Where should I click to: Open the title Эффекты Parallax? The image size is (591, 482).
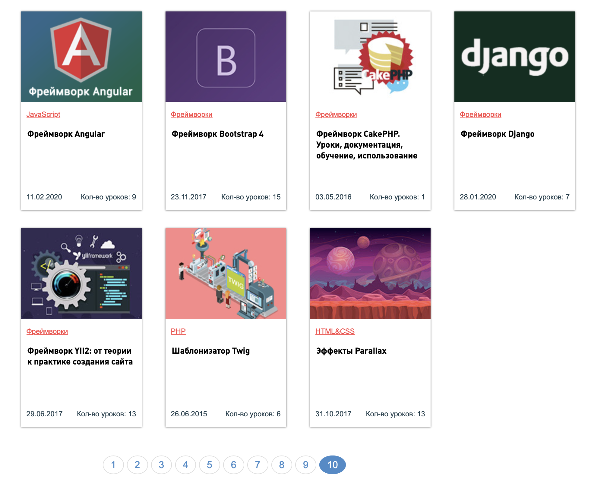click(x=351, y=351)
